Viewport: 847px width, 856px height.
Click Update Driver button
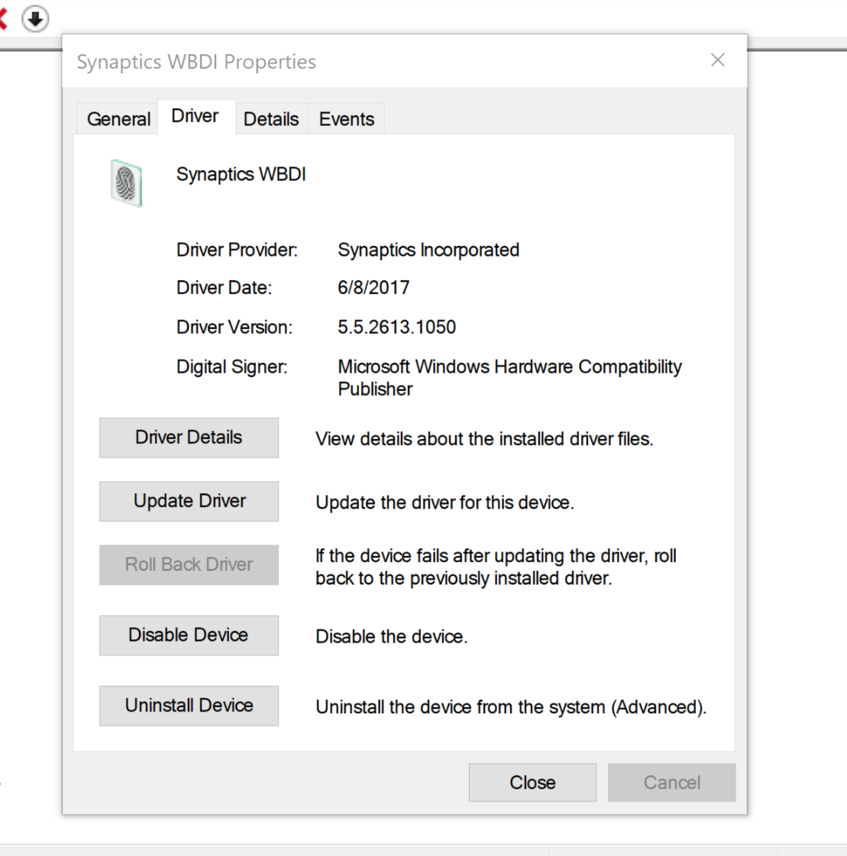189,501
